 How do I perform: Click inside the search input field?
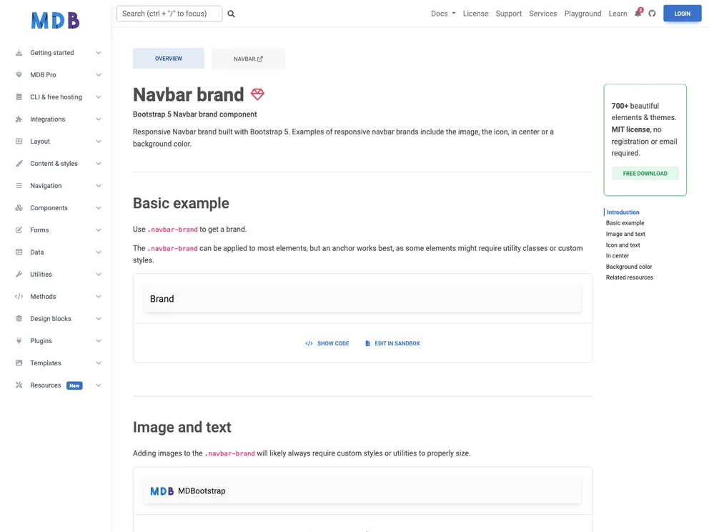click(169, 13)
